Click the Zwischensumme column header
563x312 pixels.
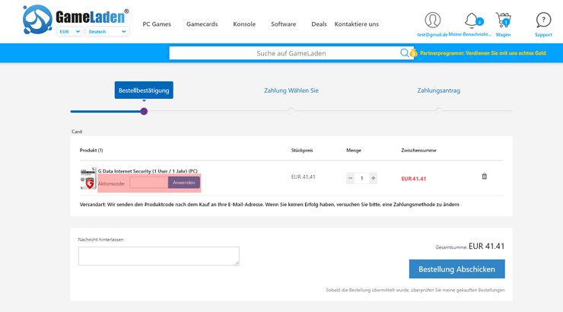418,151
